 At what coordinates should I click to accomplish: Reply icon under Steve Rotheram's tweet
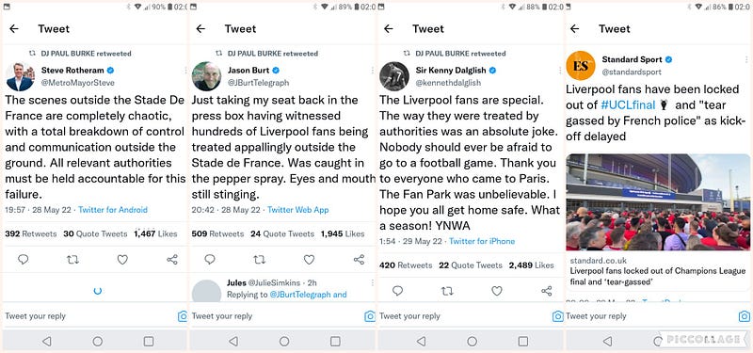tap(23, 260)
